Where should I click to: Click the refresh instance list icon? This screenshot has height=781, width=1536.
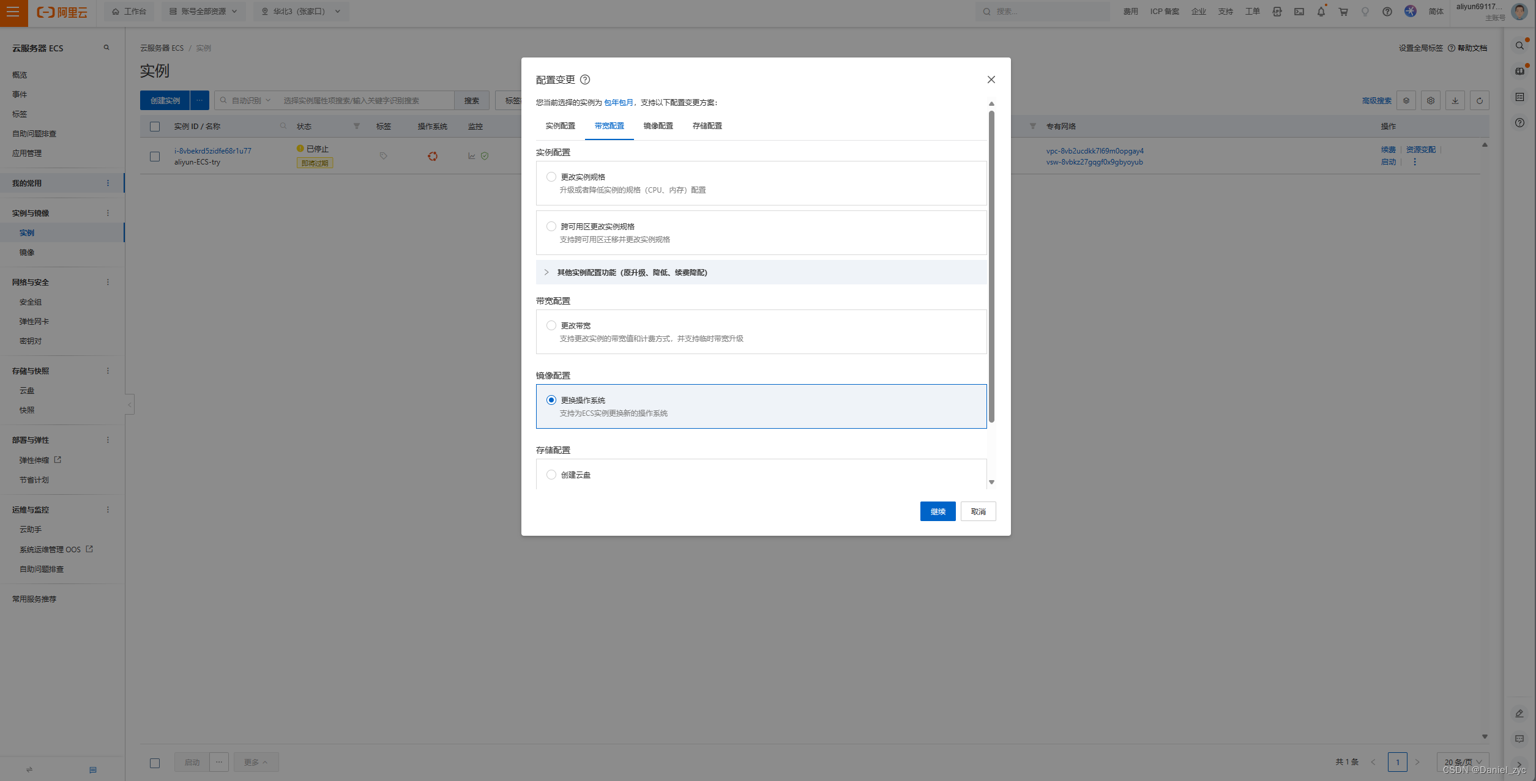(1479, 101)
